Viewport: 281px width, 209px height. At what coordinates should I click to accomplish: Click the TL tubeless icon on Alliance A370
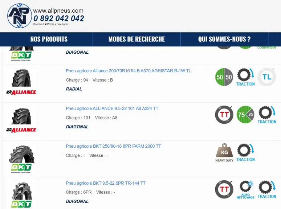click(267, 77)
